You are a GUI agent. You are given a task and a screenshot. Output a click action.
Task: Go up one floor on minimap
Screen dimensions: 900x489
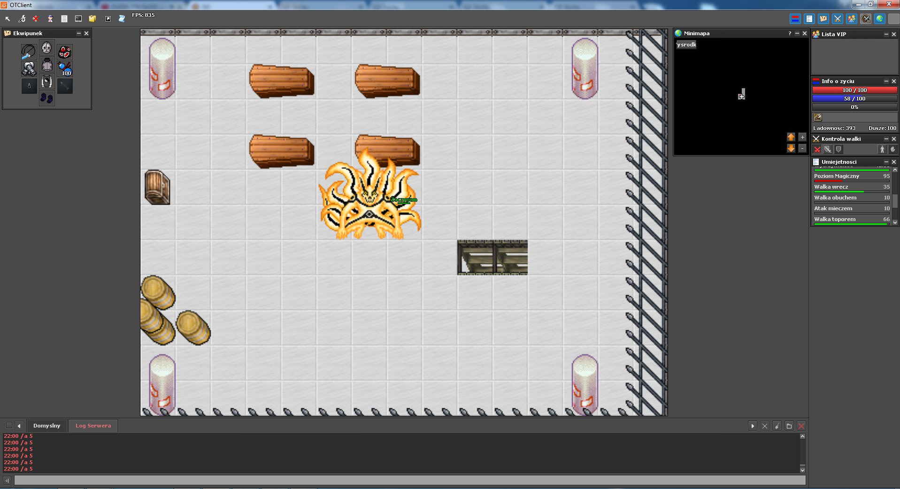click(x=791, y=137)
